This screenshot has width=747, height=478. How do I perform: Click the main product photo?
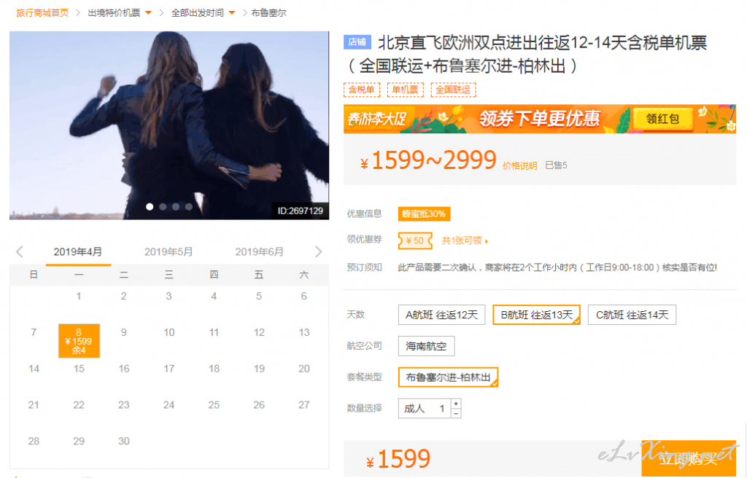169,125
